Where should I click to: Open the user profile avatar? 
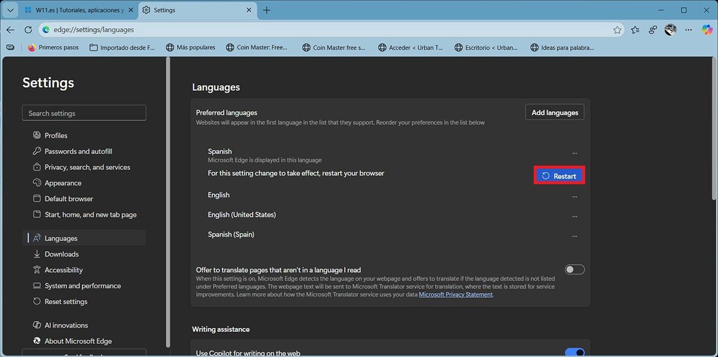coord(671,30)
